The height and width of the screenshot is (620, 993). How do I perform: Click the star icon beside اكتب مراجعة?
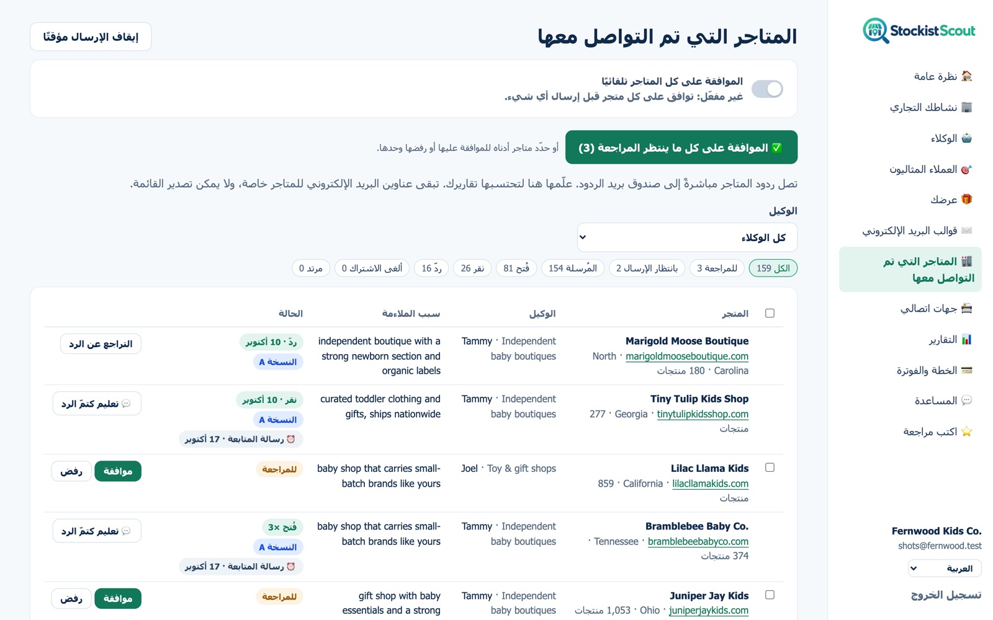[966, 432]
